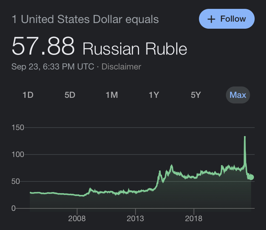
Task: Click the 2018 x-axis label
Action: pyautogui.click(x=194, y=218)
